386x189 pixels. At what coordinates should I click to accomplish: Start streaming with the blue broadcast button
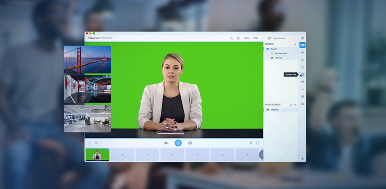point(178,143)
